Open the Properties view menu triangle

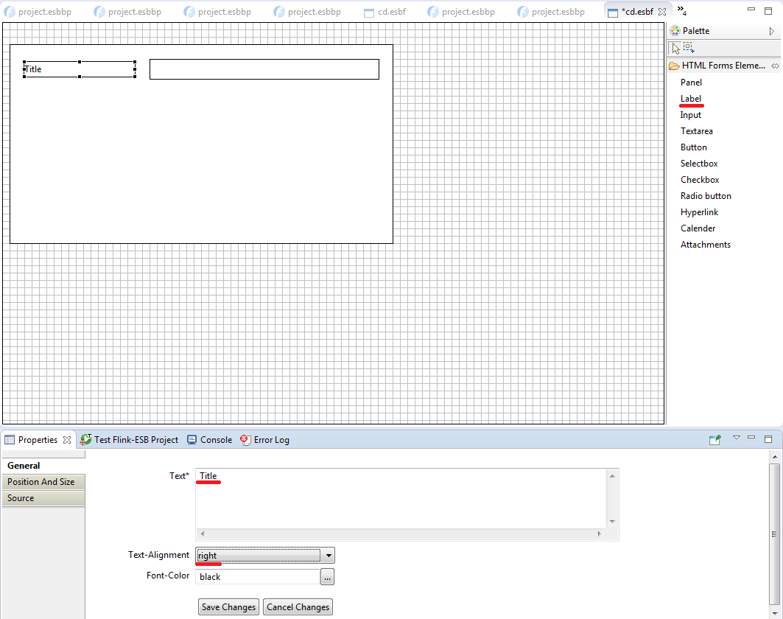(x=736, y=438)
